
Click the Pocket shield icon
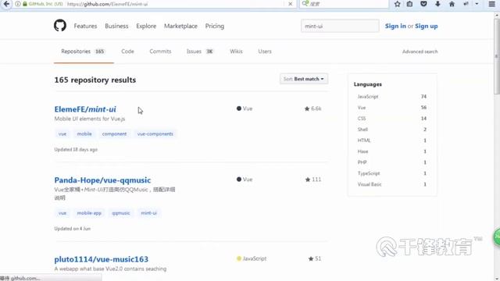[423, 4]
